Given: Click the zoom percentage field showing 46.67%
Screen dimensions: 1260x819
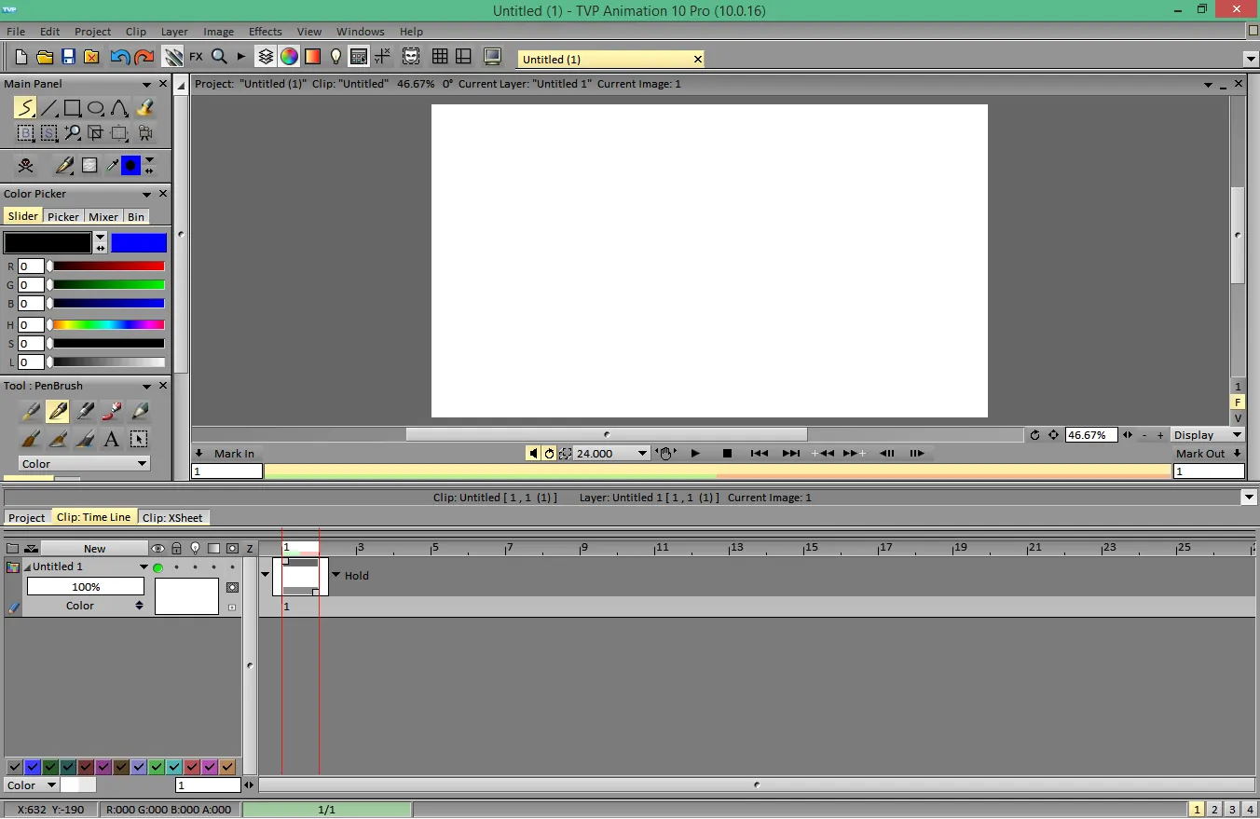Looking at the screenshot, I should (1090, 435).
